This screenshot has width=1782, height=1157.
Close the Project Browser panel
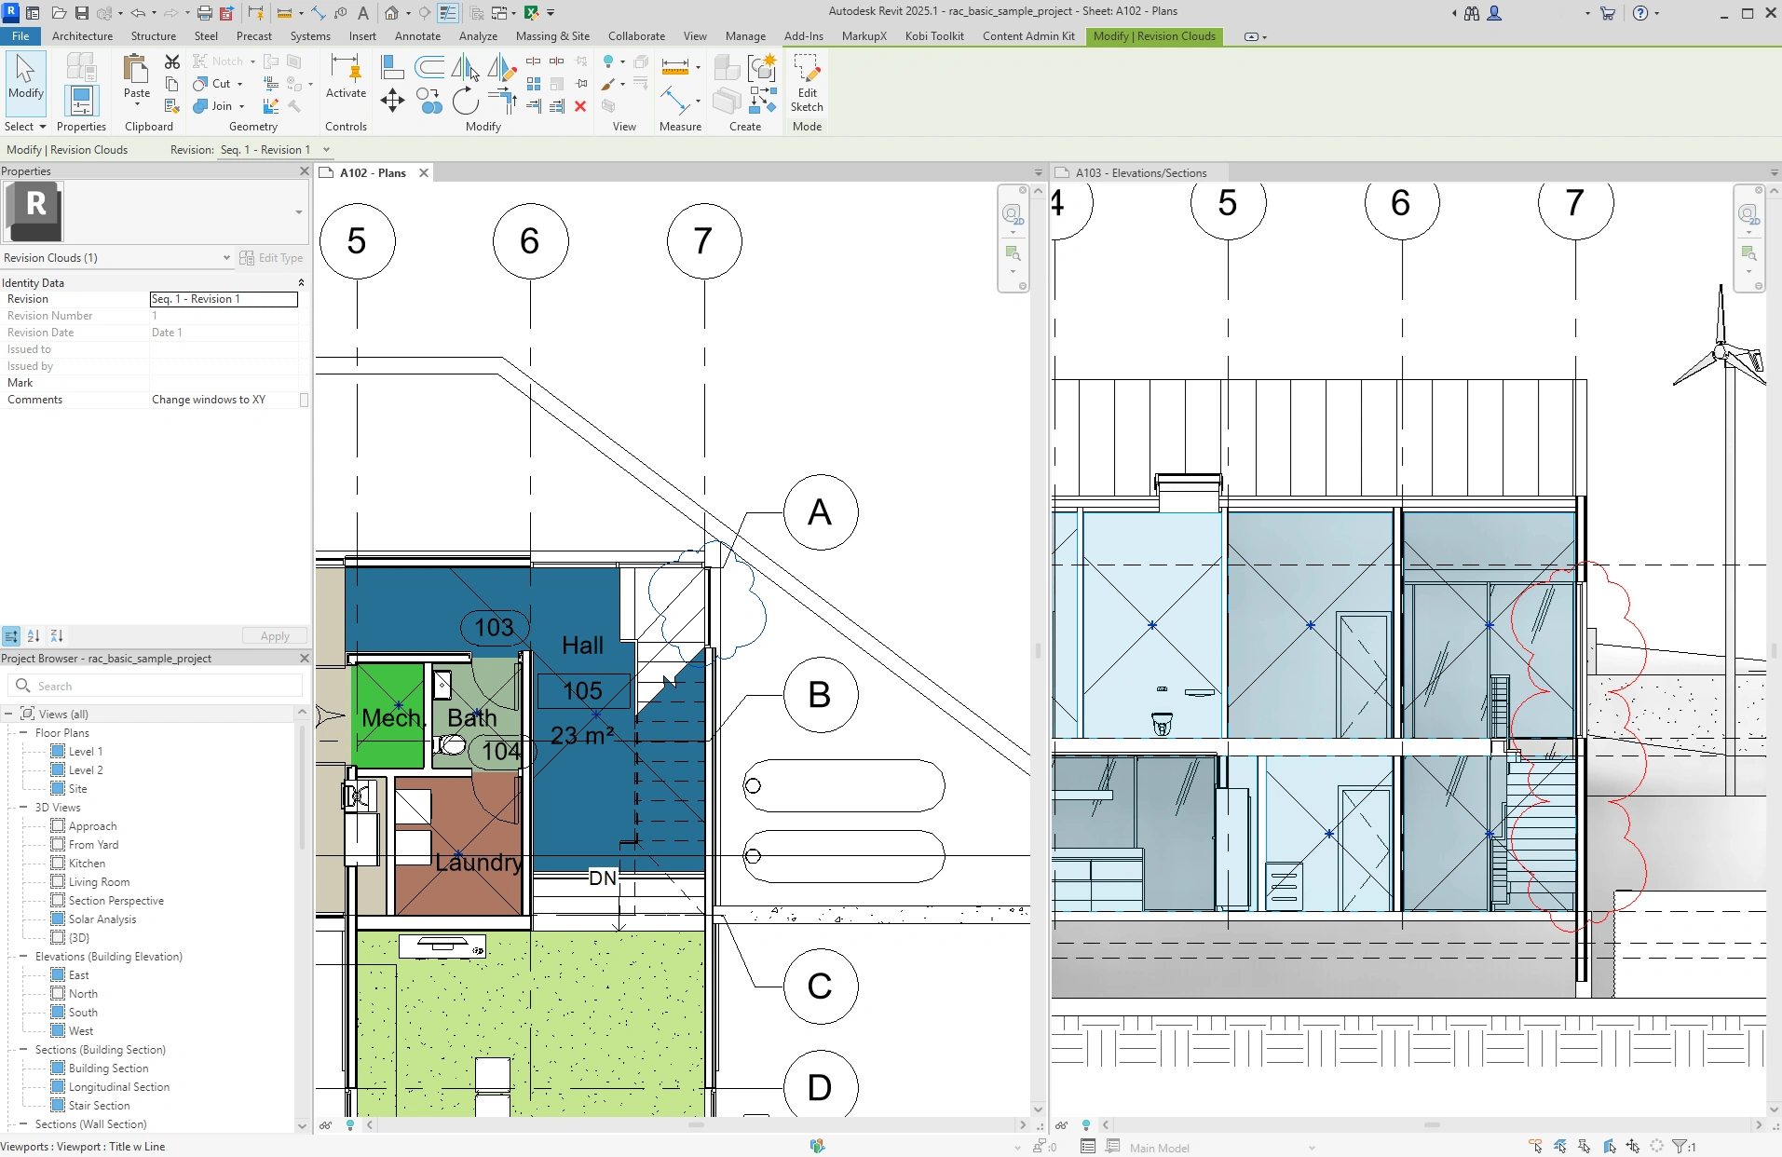coord(304,659)
